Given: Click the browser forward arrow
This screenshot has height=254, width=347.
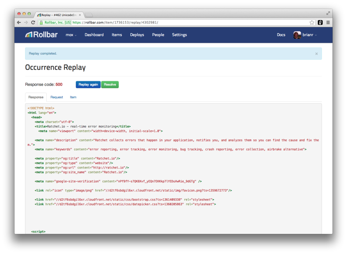Looking at the screenshot, I should [26, 23].
